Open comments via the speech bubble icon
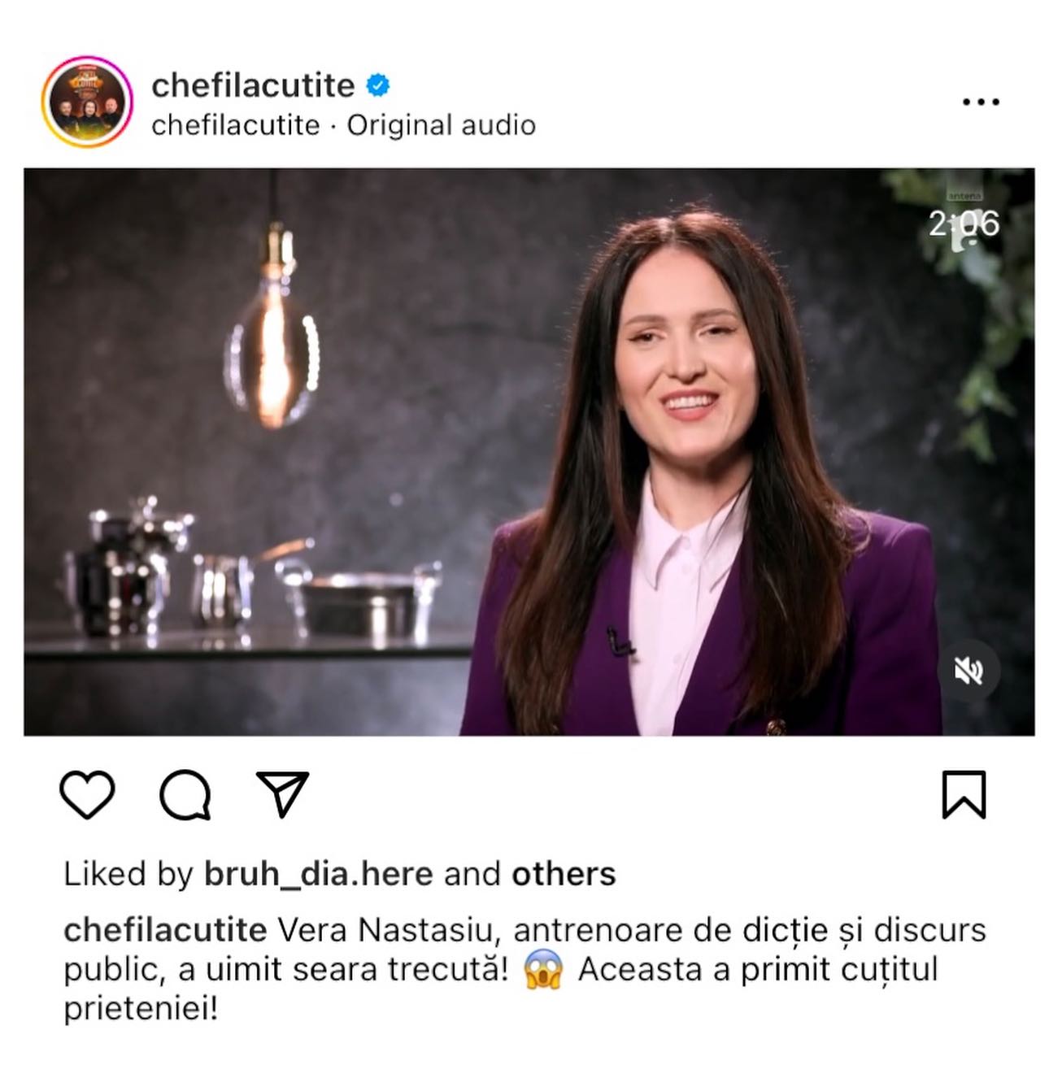The height and width of the screenshot is (1091, 1049). click(x=185, y=794)
